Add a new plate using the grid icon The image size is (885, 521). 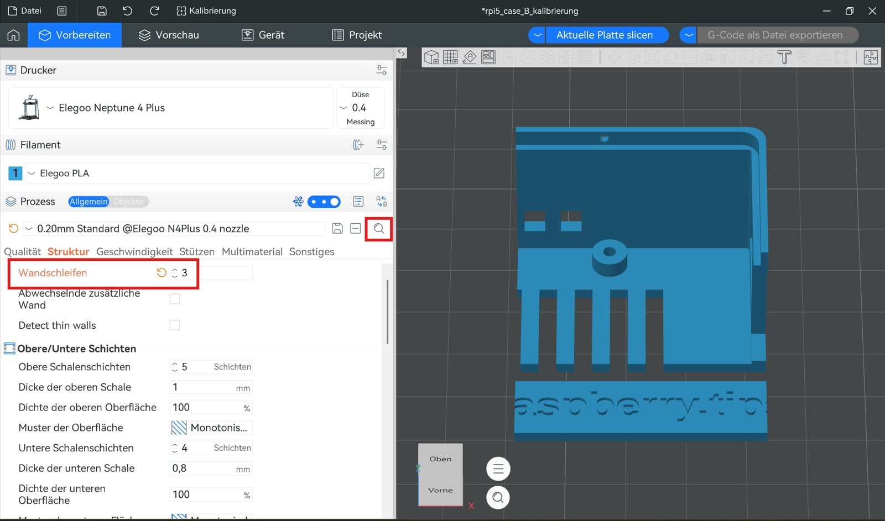pyautogui.click(x=450, y=57)
